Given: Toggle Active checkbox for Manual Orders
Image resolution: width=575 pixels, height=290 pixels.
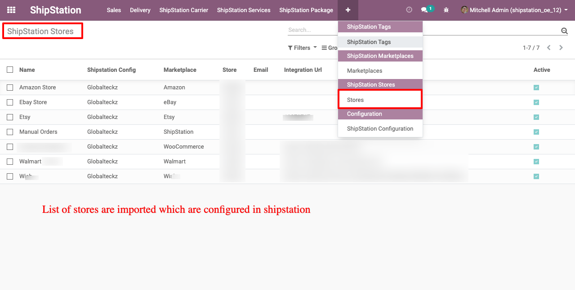Looking at the screenshot, I should (x=536, y=132).
